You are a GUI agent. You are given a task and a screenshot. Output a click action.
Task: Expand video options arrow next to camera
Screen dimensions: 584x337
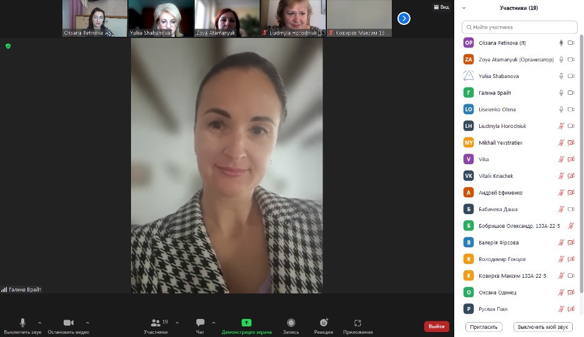87,323
